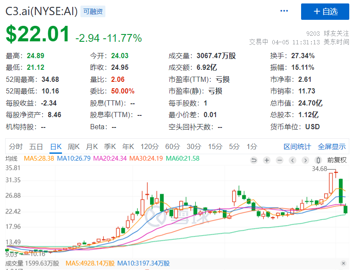Select the 年K yearly candlestick tab
This screenshot has height=270, width=354.
[128, 147]
